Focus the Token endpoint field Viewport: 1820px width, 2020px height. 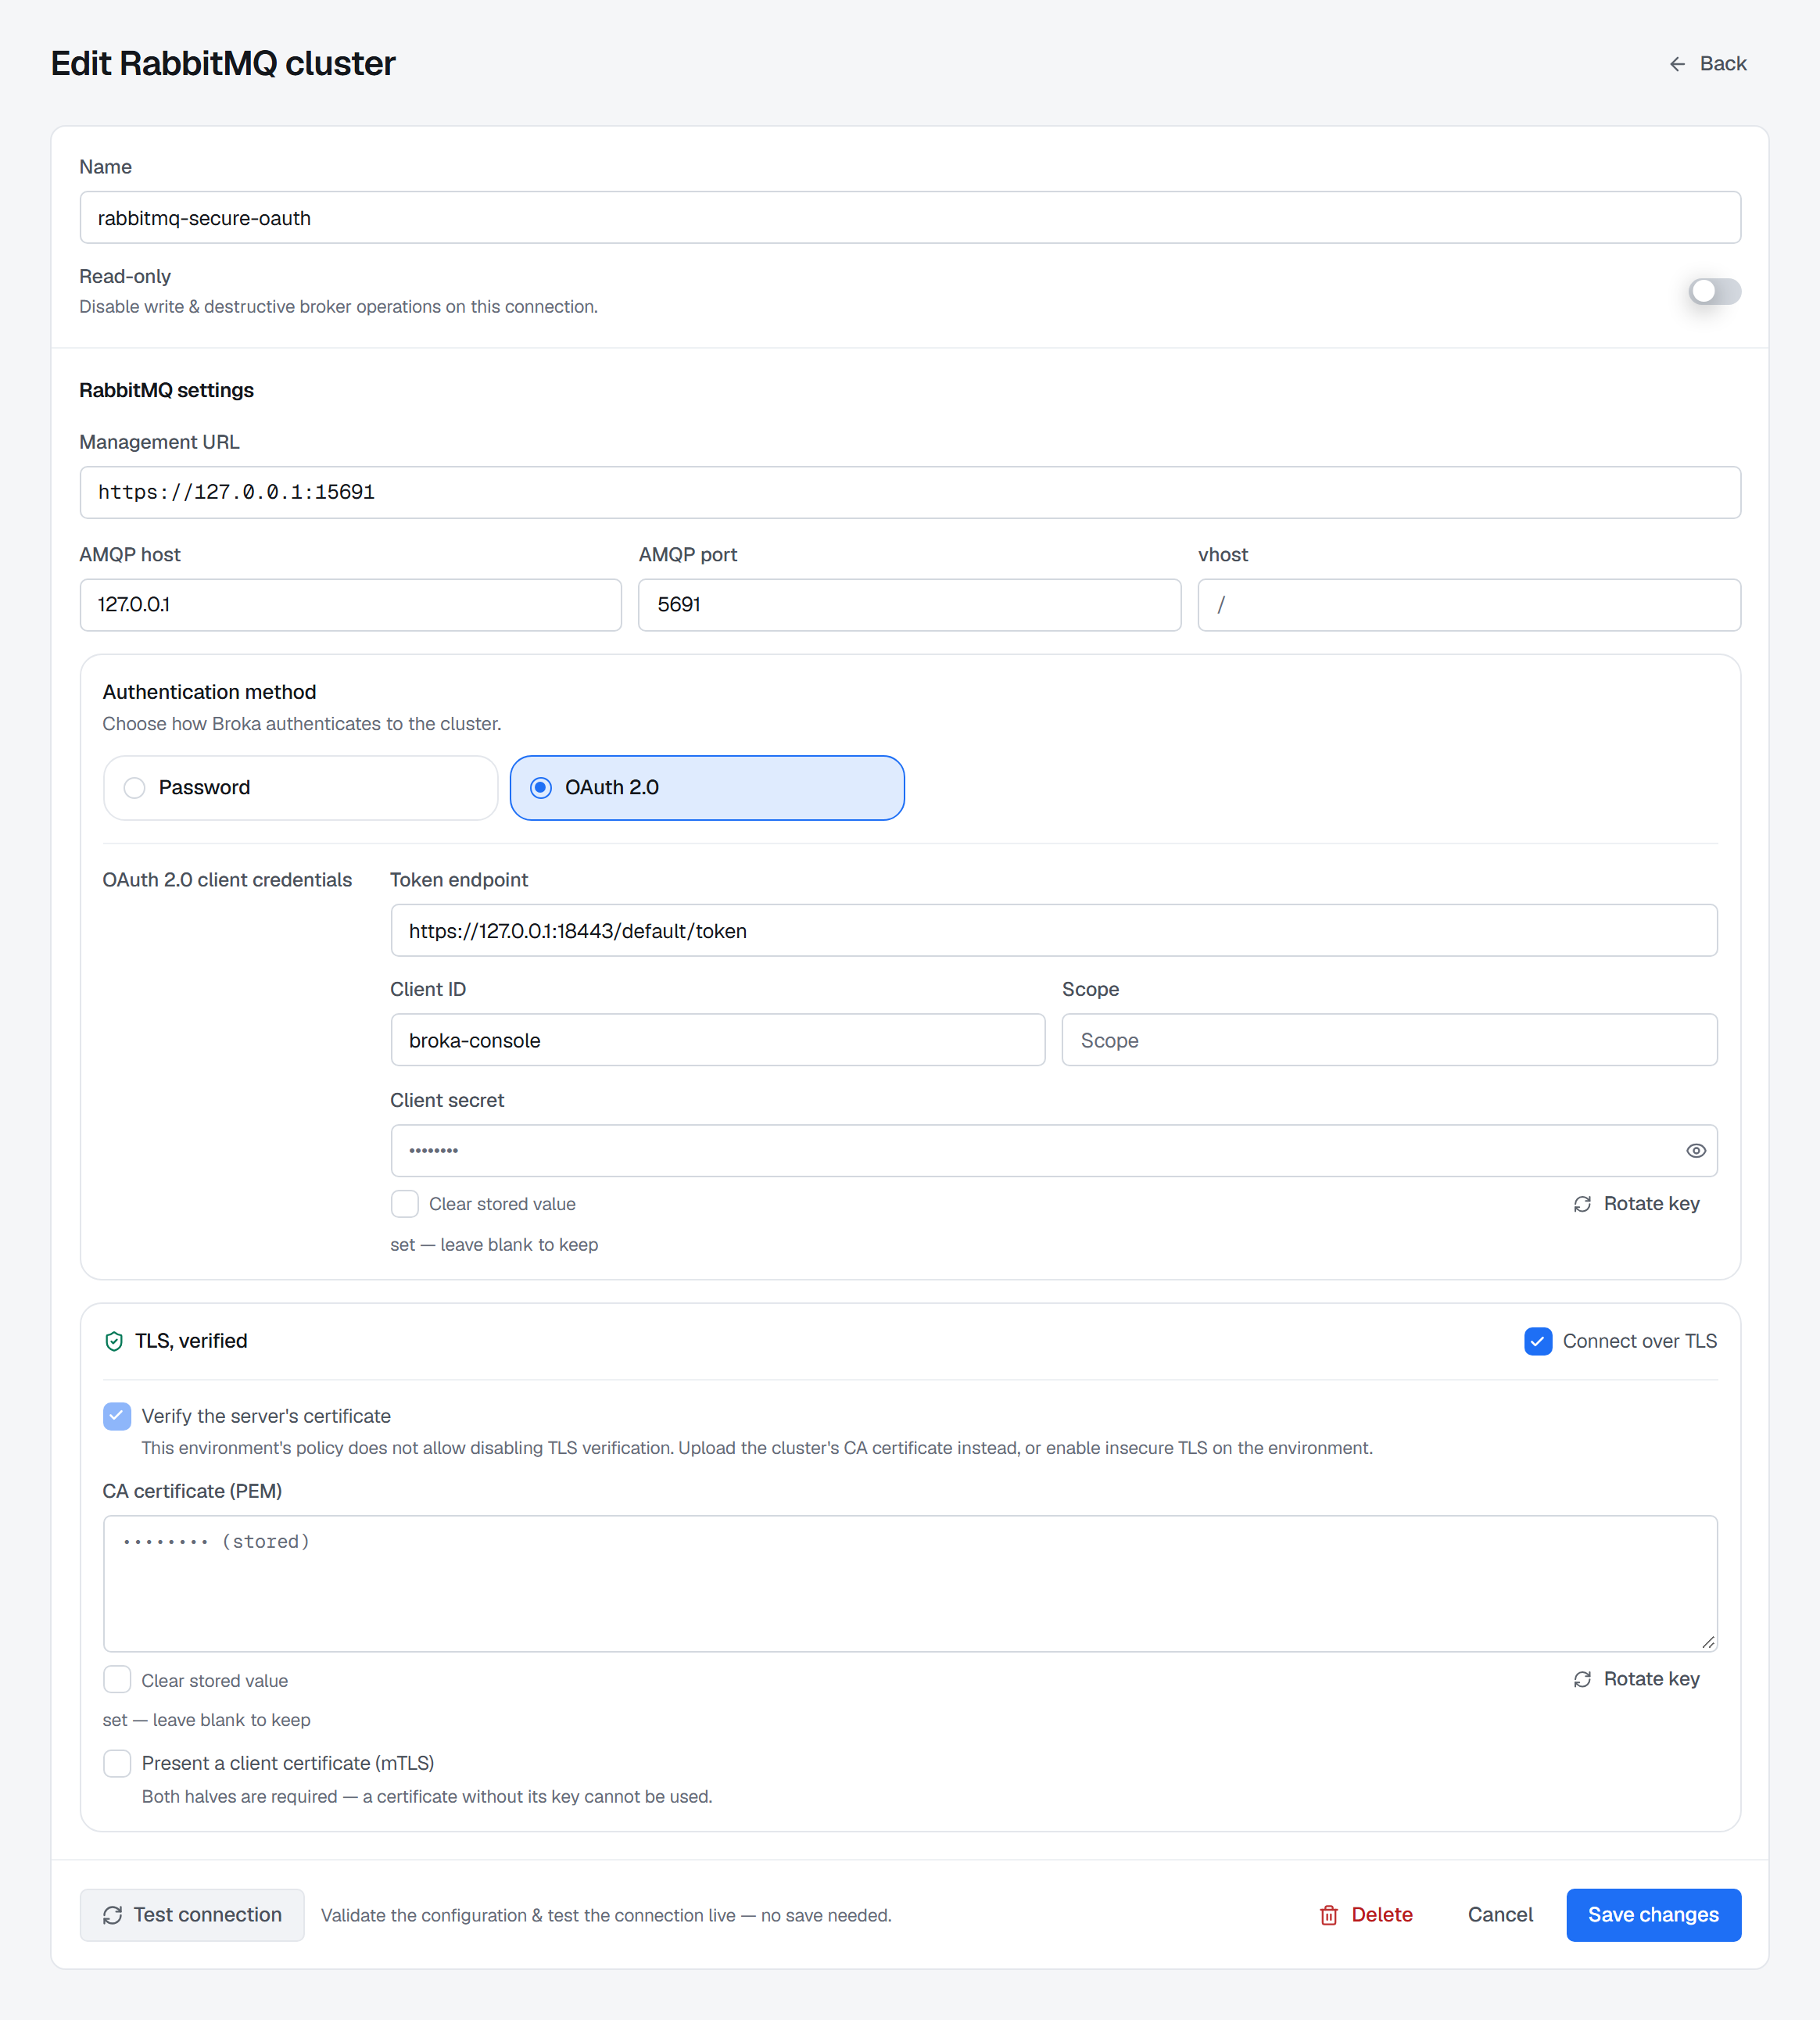tap(1054, 931)
